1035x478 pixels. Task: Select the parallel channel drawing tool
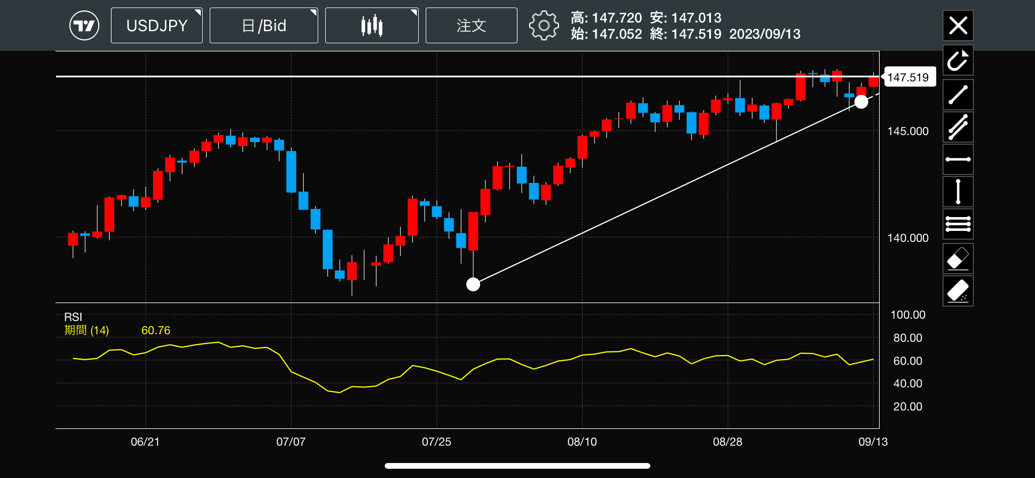coord(958,127)
